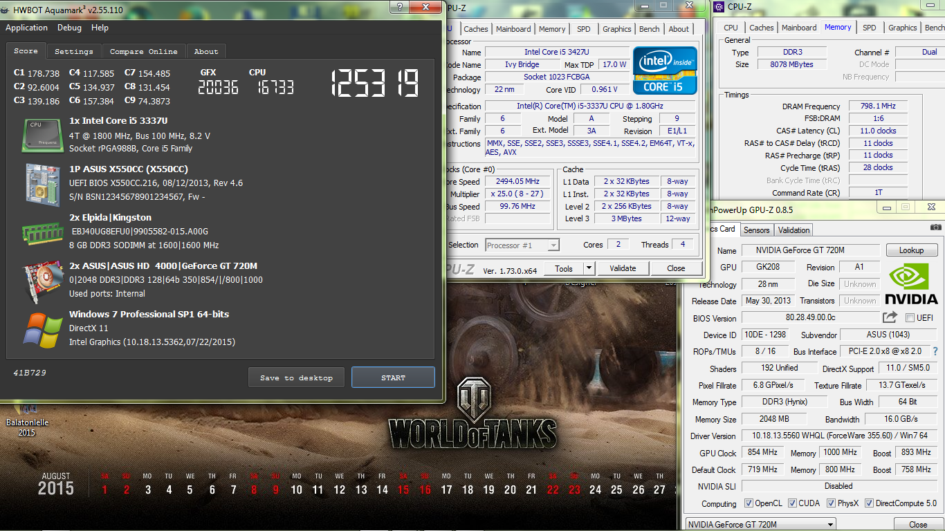945x531 pixels.
Task: Switch to the Sensors tab in GPU-Z
Action: click(756, 230)
